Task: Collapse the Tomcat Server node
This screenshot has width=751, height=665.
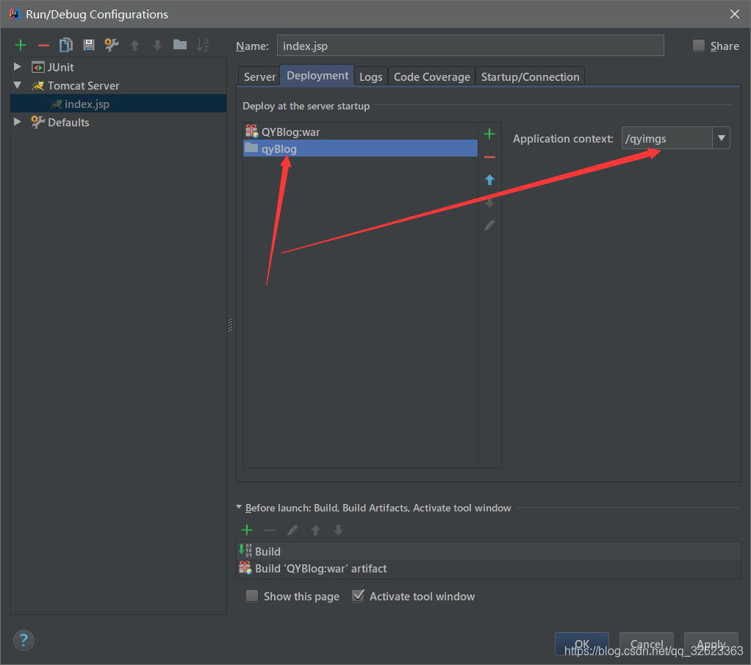Action: click(x=17, y=85)
